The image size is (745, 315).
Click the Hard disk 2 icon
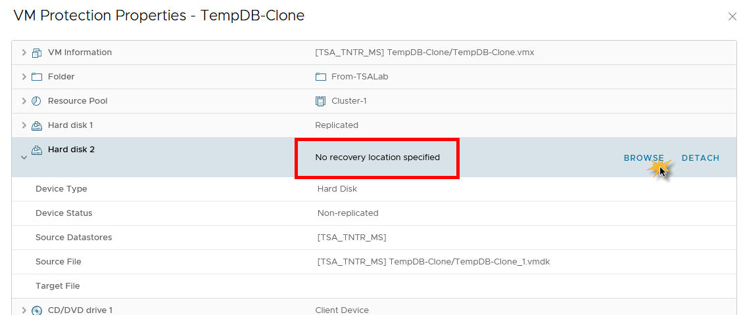36,150
